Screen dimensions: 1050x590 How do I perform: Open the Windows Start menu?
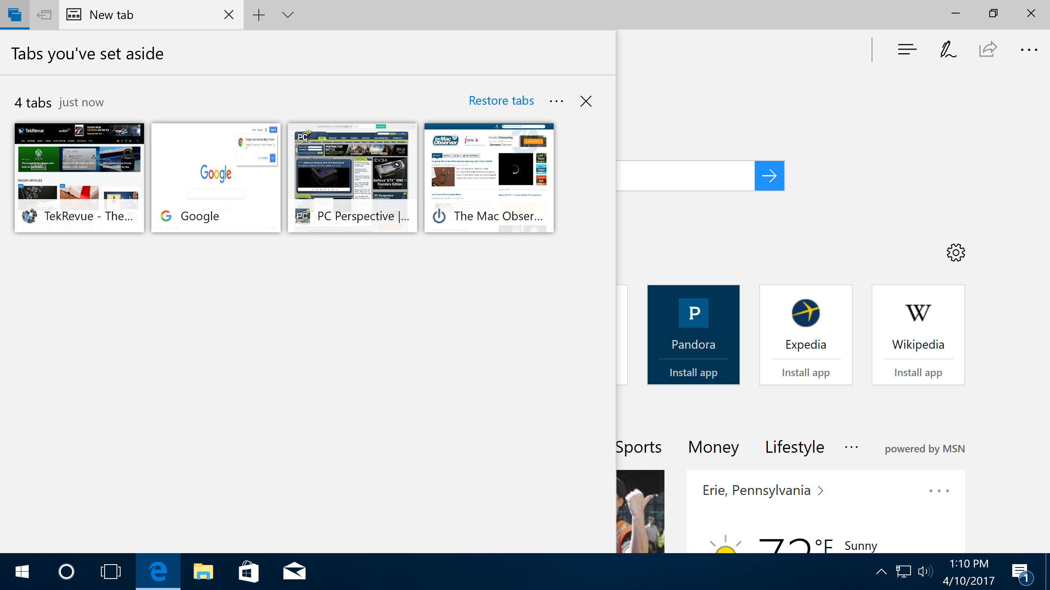(x=22, y=572)
